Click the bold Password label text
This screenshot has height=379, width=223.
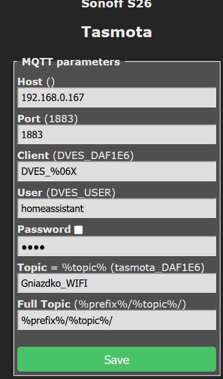click(x=44, y=229)
